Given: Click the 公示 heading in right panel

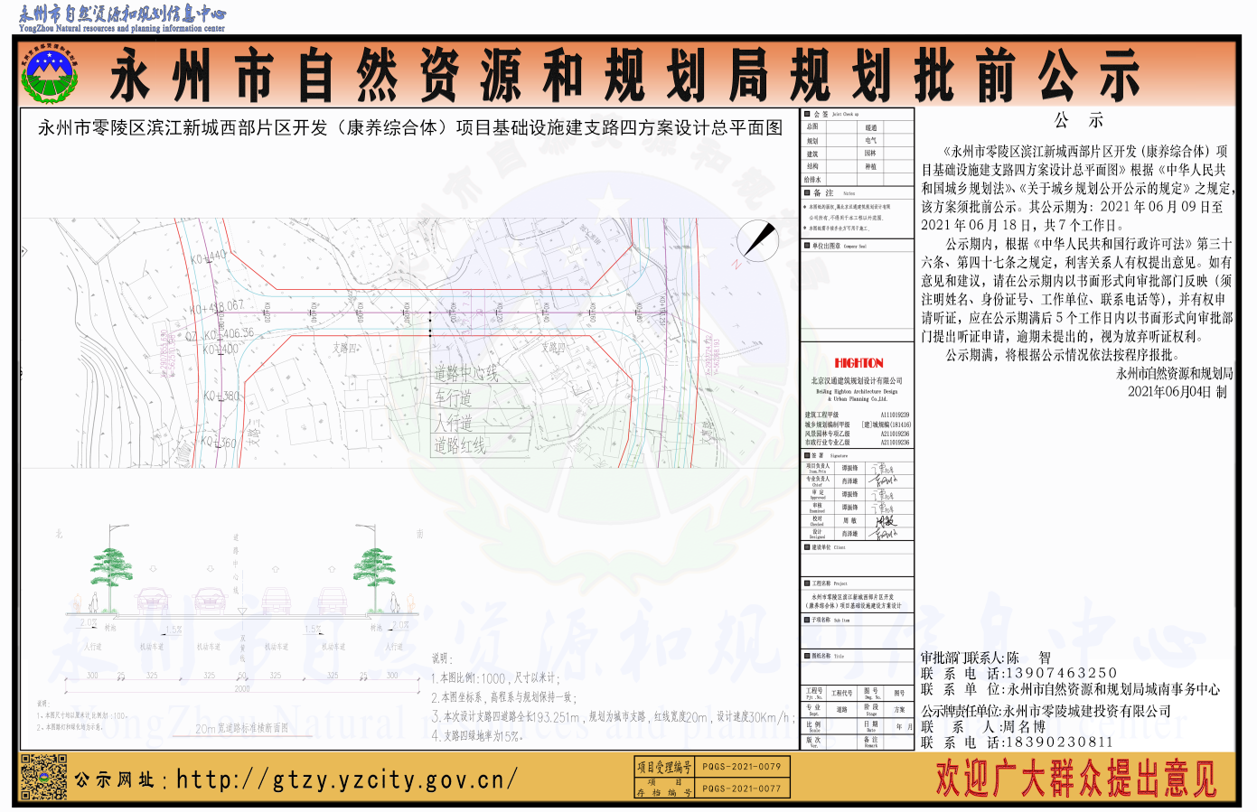Looking at the screenshot, I should [1078, 121].
